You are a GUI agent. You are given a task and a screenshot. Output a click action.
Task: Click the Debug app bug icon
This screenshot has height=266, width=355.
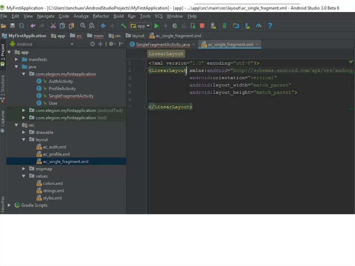tap(175, 26)
